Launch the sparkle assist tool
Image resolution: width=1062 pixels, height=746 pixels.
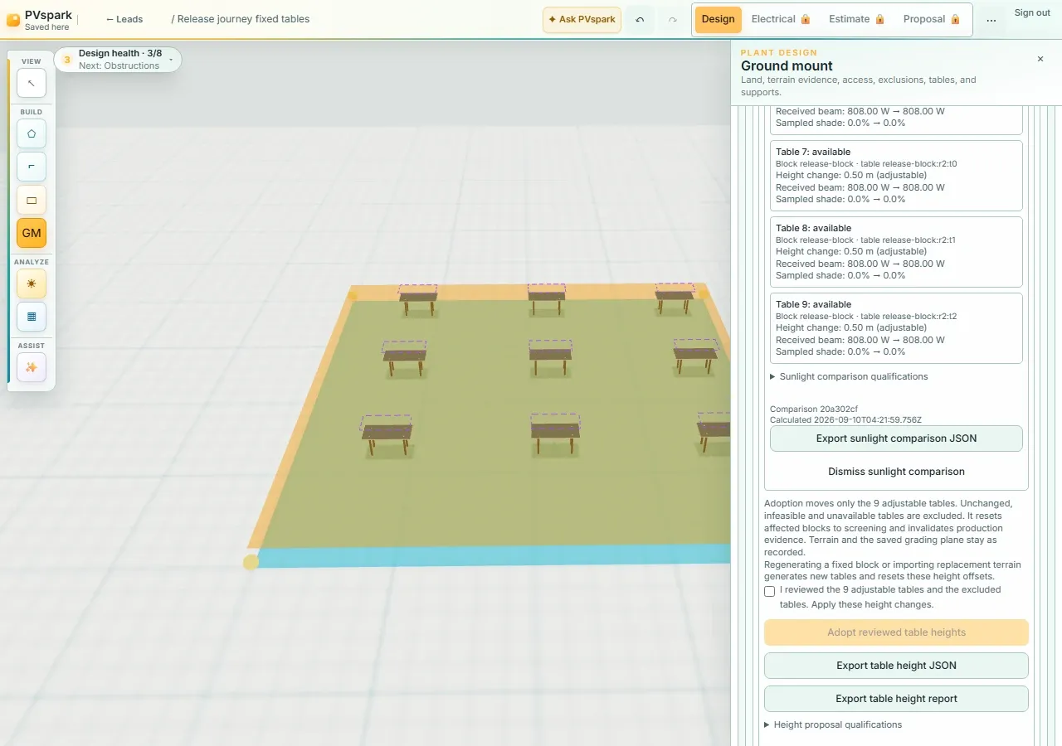[32, 367]
